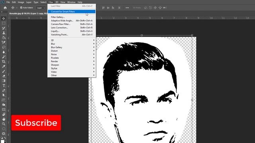Expand the Pixelate filter submenu

click(x=72, y=58)
